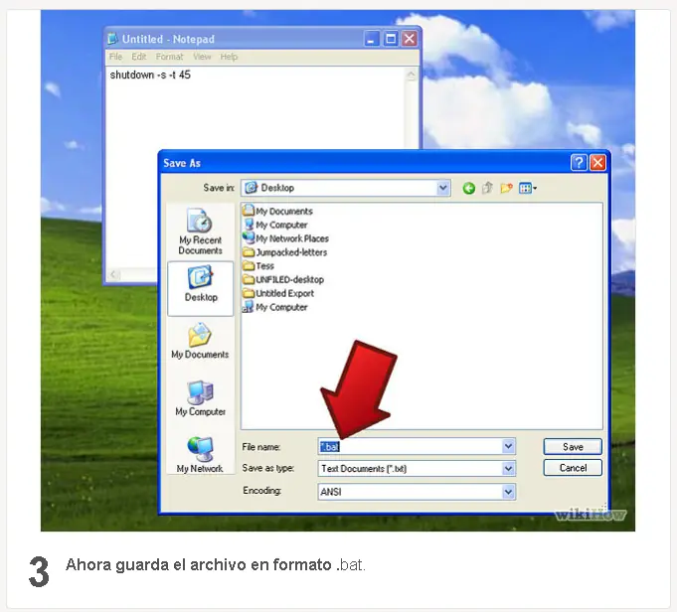Go up one folder level icon
The height and width of the screenshot is (612, 677).
(x=487, y=188)
